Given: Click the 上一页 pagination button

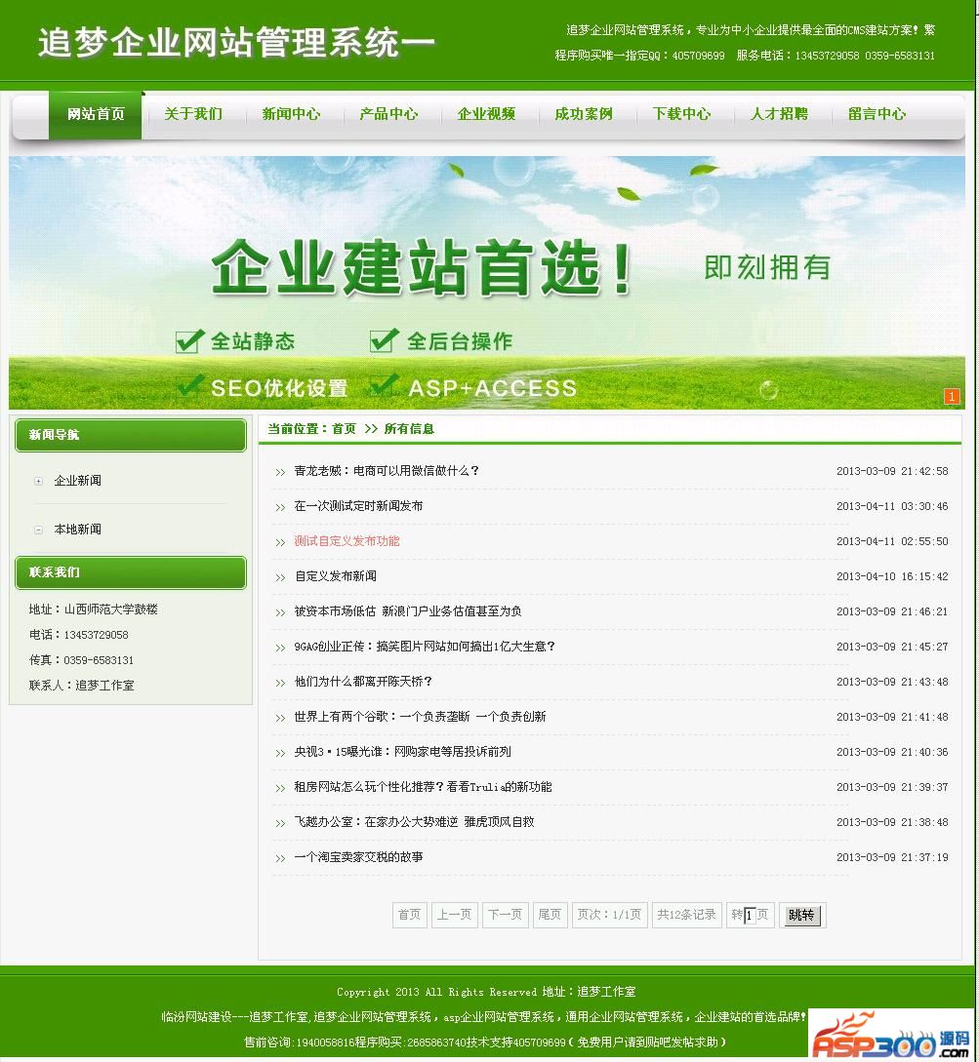Looking at the screenshot, I should click(x=454, y=915).
